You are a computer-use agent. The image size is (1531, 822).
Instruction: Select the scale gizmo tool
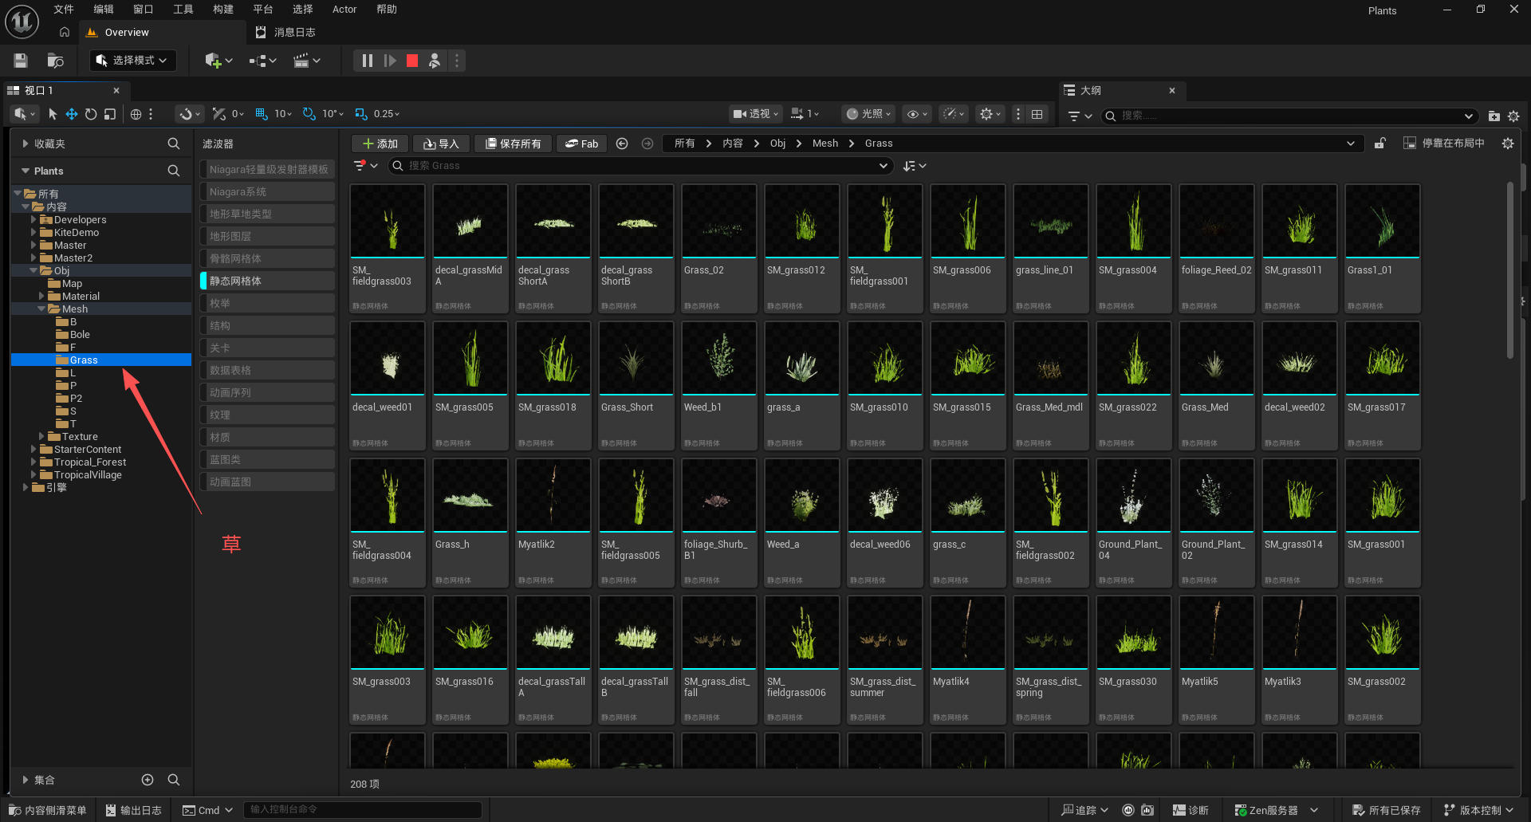(110, 114)
